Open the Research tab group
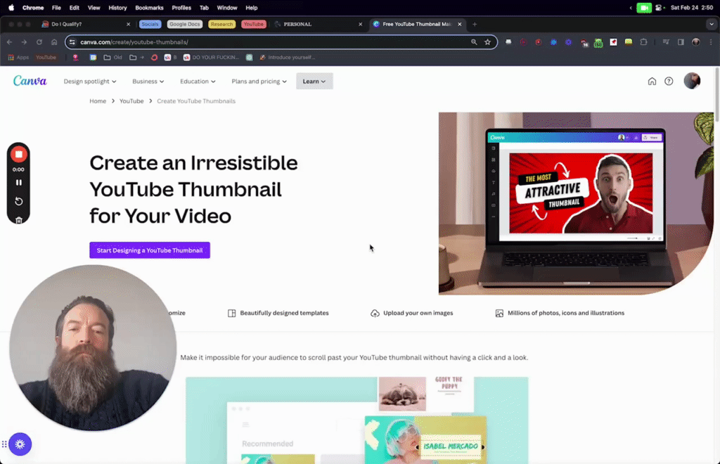720x464 pixels. [221, 24]
